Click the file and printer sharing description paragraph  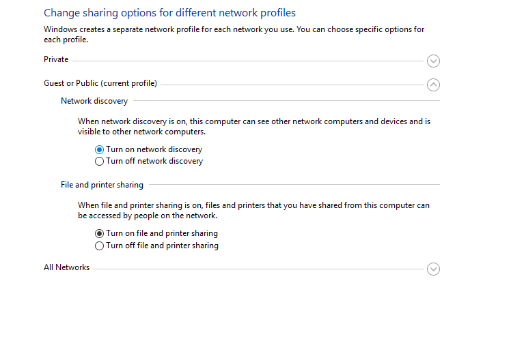click(253, 211)
